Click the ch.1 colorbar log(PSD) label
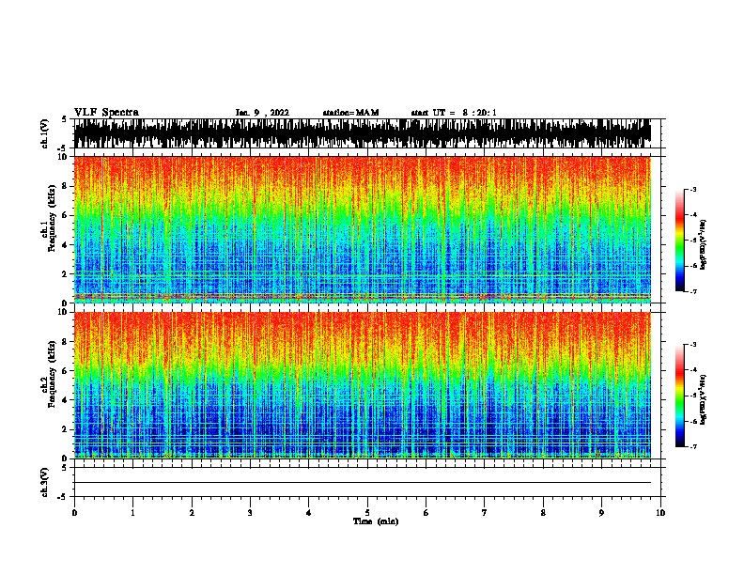Screen dimensions: 744x575 point(704,245)
